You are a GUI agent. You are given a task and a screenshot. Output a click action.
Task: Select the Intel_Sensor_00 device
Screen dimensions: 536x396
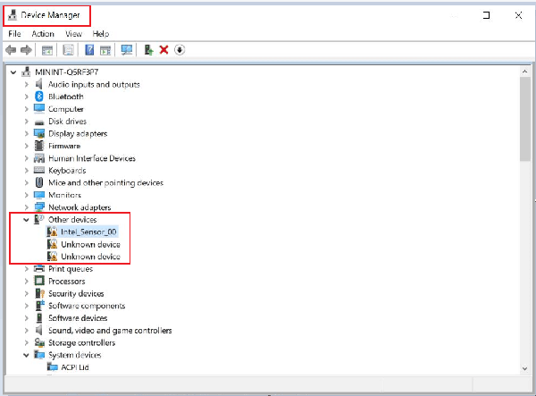point(88,232)
